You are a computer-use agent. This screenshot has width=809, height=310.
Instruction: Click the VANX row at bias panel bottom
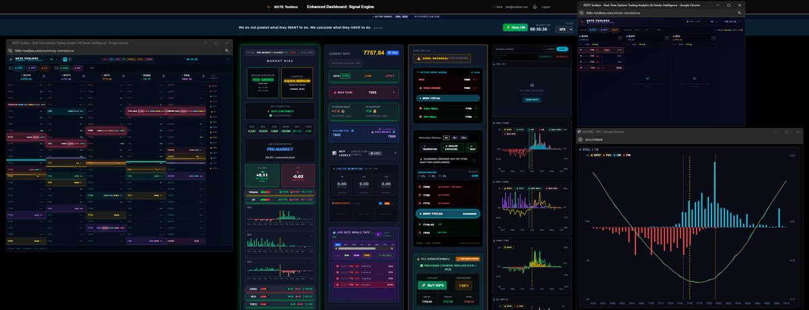click(x=280, y=289)
